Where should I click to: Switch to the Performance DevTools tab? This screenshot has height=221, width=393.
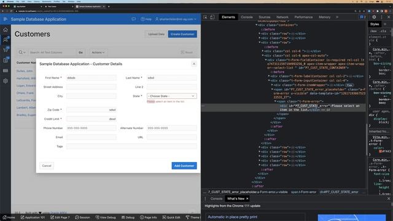click(x=303, y=17)
